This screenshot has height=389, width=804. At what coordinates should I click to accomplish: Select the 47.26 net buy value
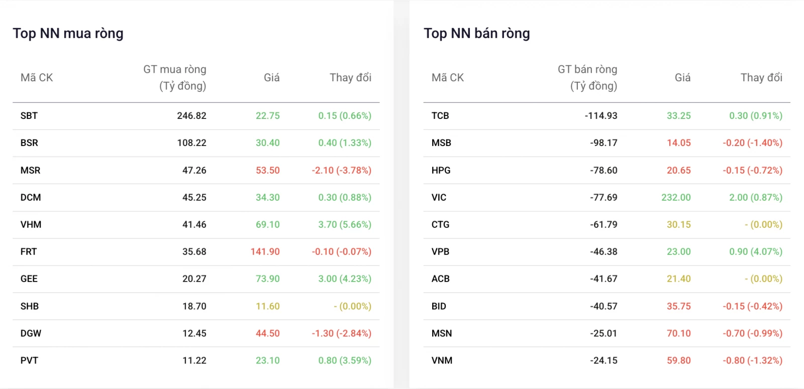click(194, 170)
